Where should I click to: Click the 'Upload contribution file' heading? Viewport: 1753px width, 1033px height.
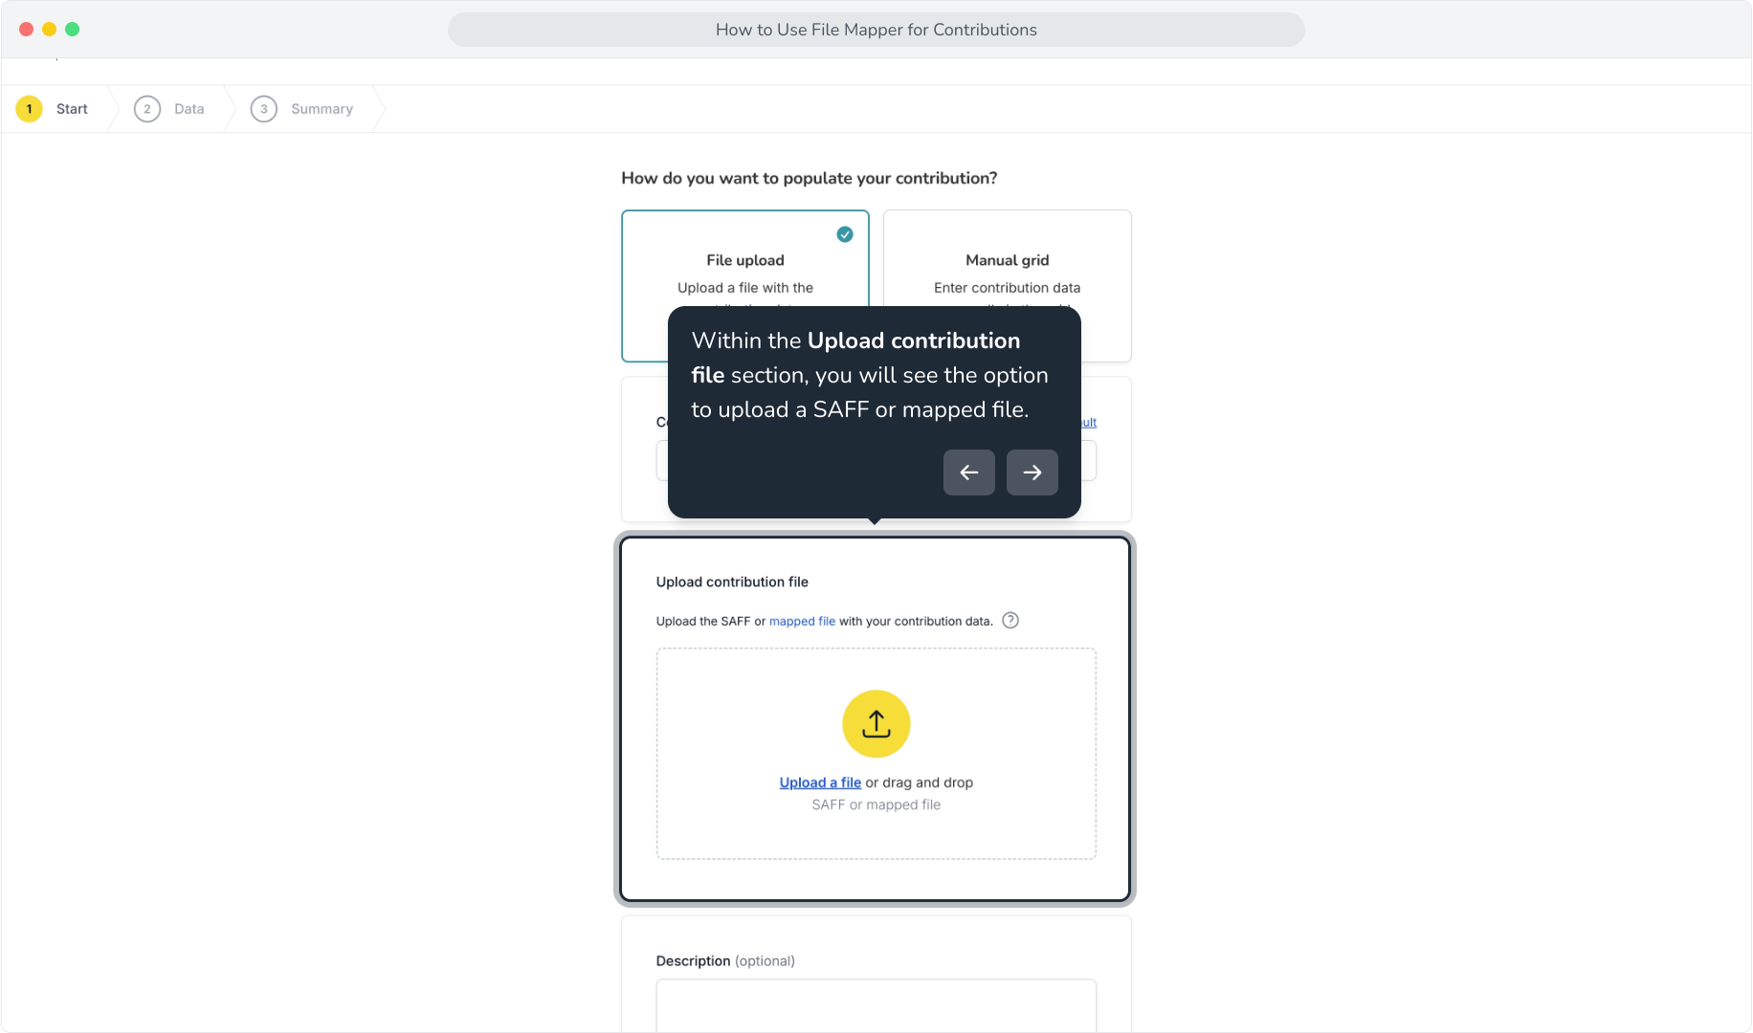pos(732,582)
